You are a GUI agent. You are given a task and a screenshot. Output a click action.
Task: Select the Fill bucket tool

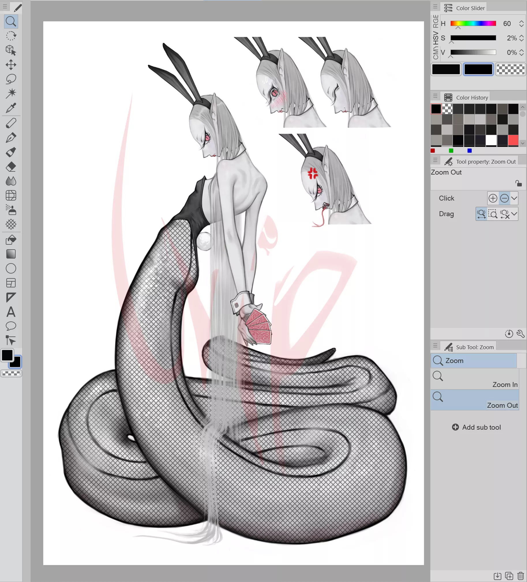(x=11, y=239)
